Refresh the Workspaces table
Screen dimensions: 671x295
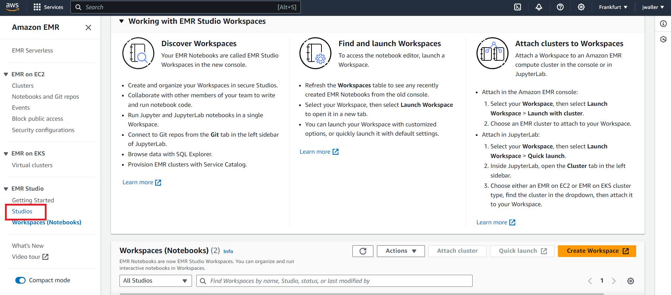[363, 251]
